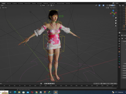Switch to Geometry Nodes workspace tab

coord(60,3)
